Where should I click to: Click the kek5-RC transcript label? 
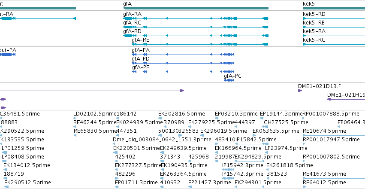pyautogui.click(x=314, y=40)
